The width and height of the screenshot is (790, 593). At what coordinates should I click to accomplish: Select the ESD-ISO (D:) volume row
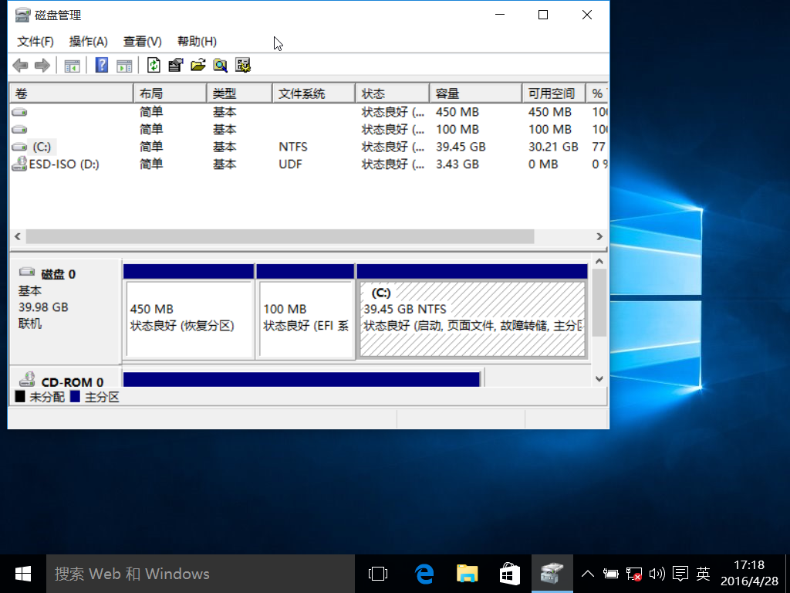click(x=63, y=164)
